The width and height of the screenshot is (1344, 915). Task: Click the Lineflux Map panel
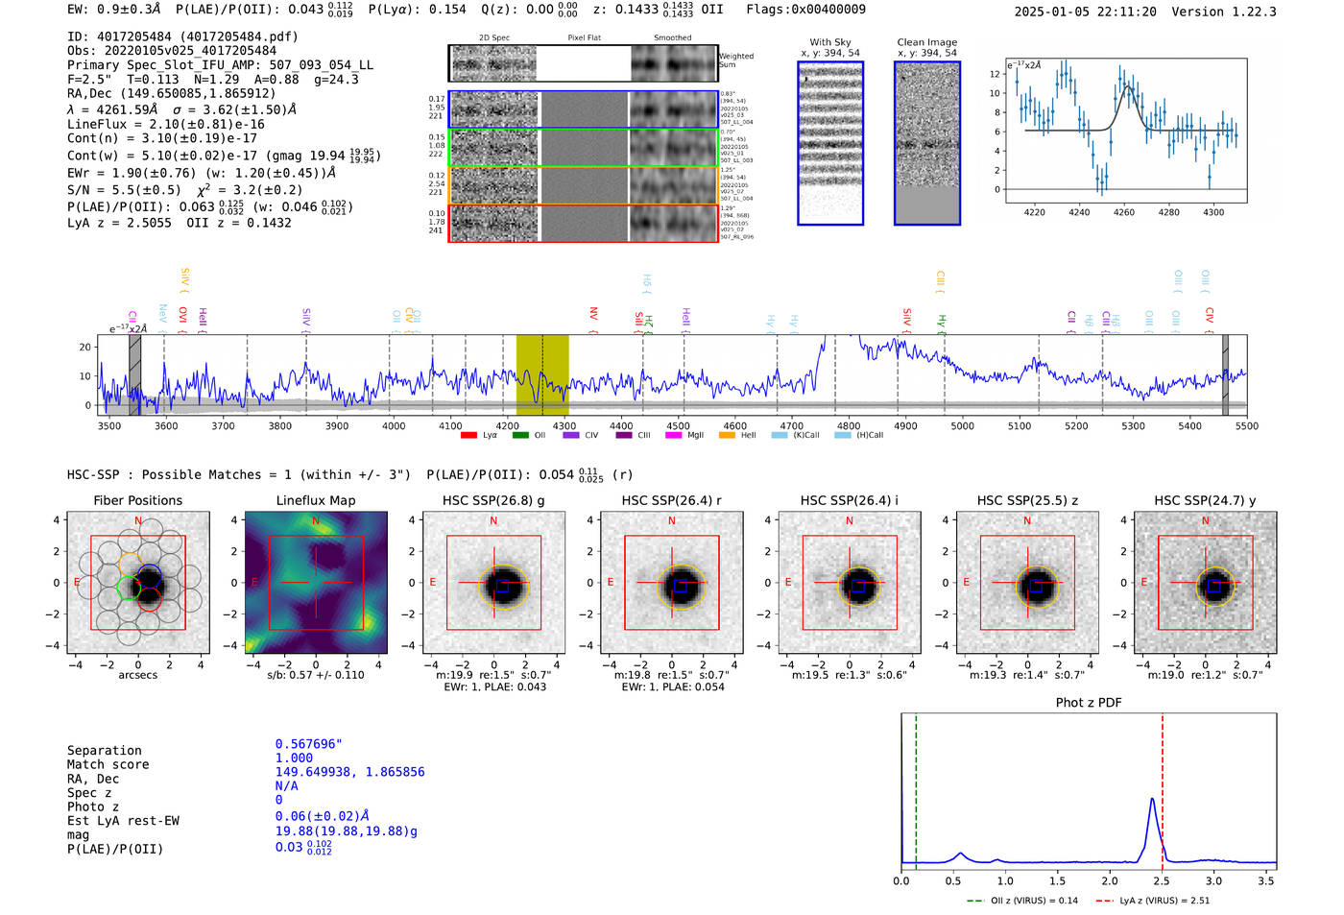coord(316,583)
